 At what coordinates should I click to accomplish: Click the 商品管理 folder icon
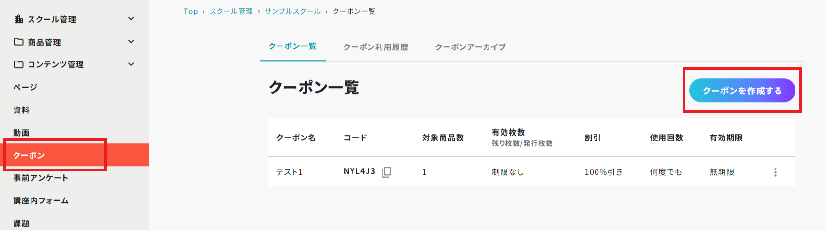(19, 42)
